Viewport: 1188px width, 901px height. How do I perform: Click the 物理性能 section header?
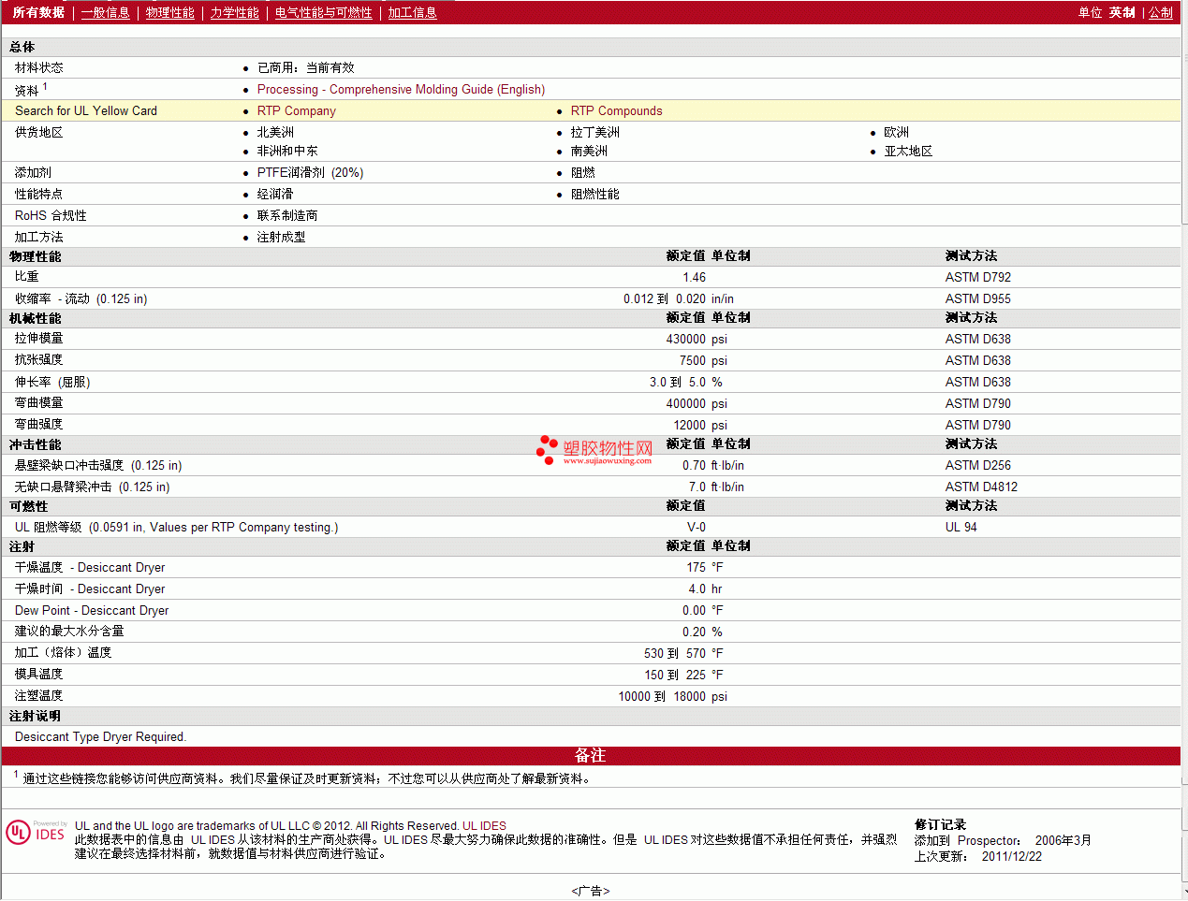(x=35, y=256)
